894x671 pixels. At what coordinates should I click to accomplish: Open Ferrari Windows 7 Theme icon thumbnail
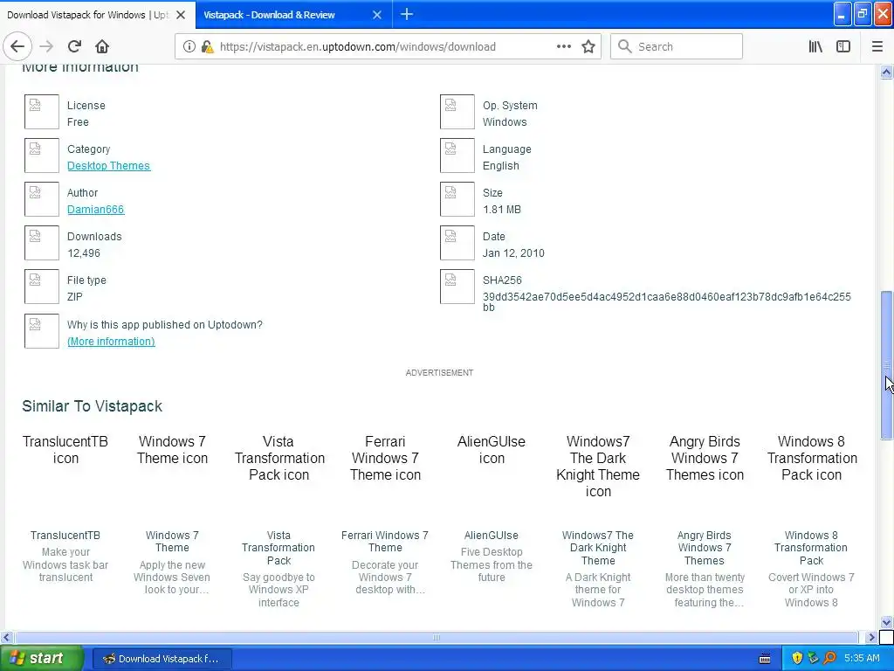click(385, 458)
